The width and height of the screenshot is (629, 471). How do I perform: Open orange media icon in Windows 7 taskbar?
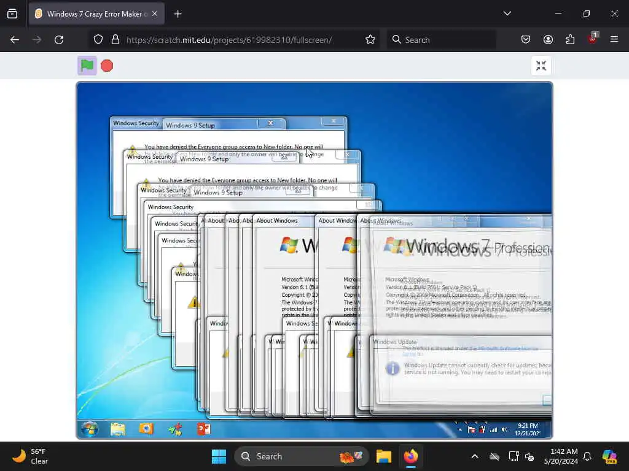pyautogui.click(x=146, y=429)
